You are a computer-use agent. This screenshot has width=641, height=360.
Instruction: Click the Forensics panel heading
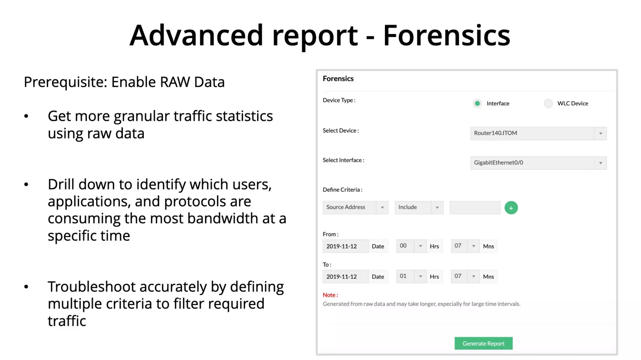[x=338, y=79]
